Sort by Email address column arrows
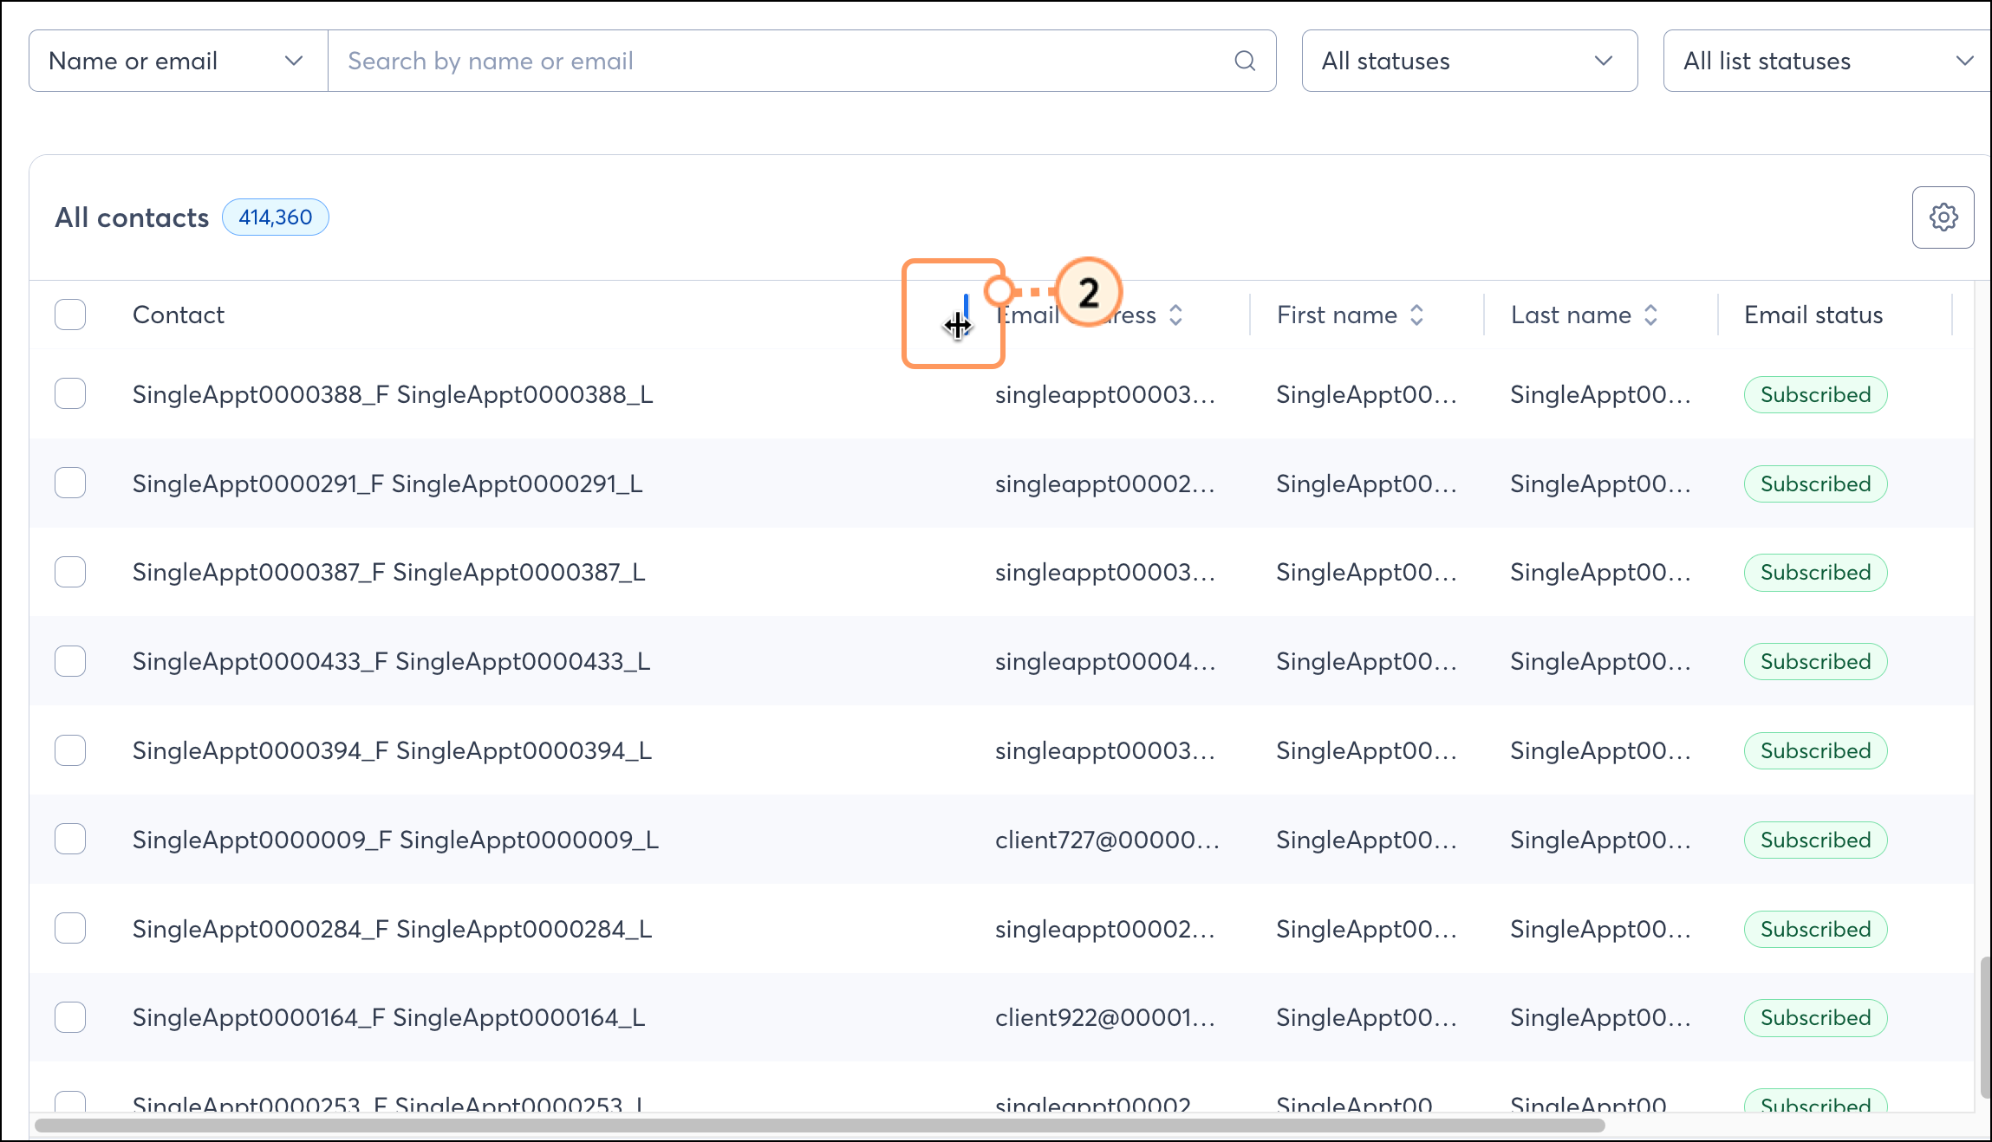Viewport: 1992px width, 1142px height. click(x=1175, y=315)
